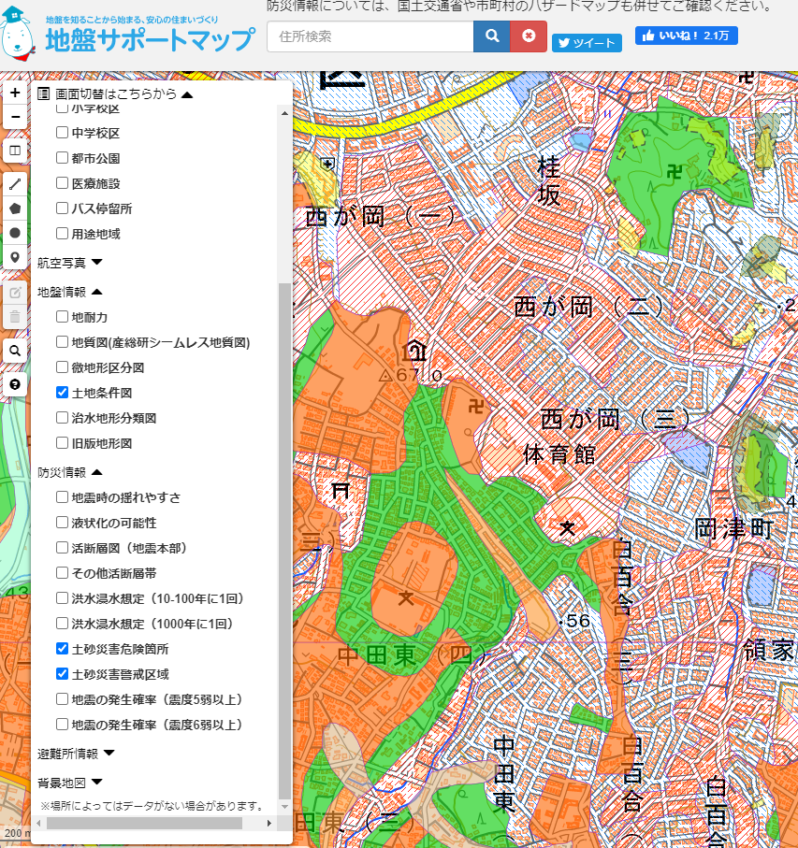Clear the address search with red X

click(529, 36)
